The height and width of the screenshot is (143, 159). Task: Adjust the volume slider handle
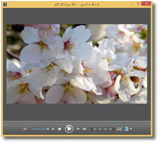48,129
